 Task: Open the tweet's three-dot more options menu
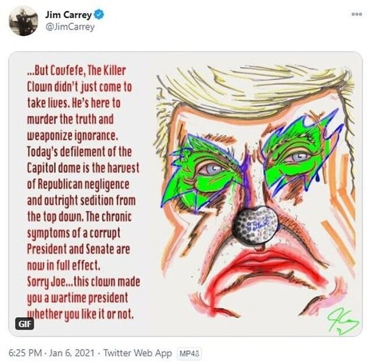[356, 15]
